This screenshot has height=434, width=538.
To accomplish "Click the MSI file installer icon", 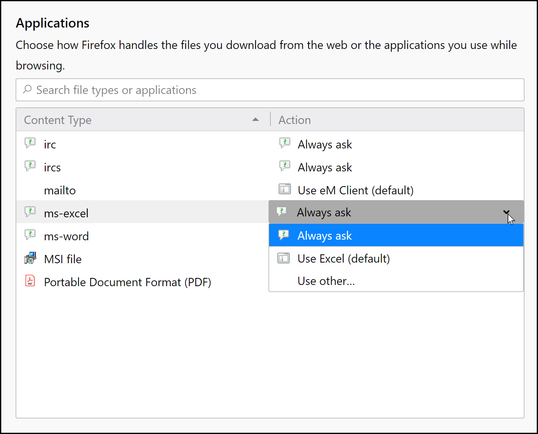I will tap(30, 258).
